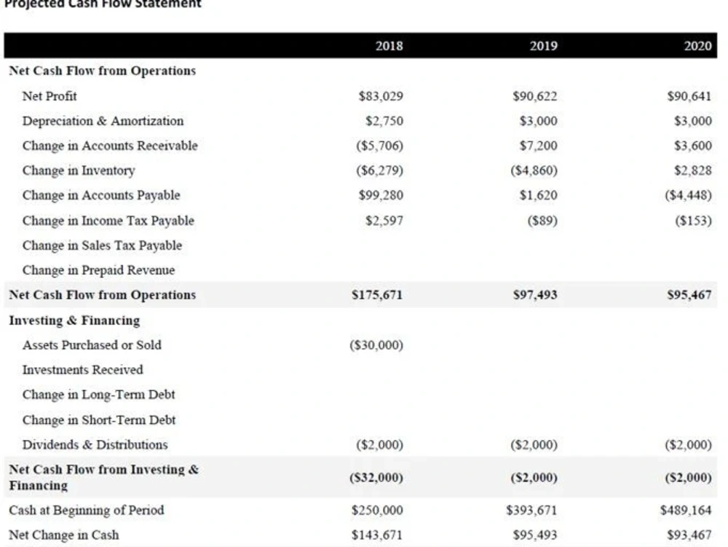Select Depreciation & Amortization row label
728x547 pixels.
[103, 121]
